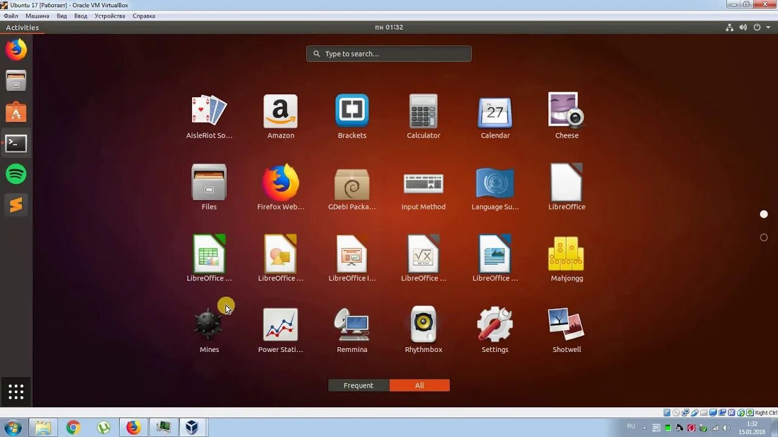Open AisleRiot Solitaire app
778x437 pixels.
(x=209, y=110)
